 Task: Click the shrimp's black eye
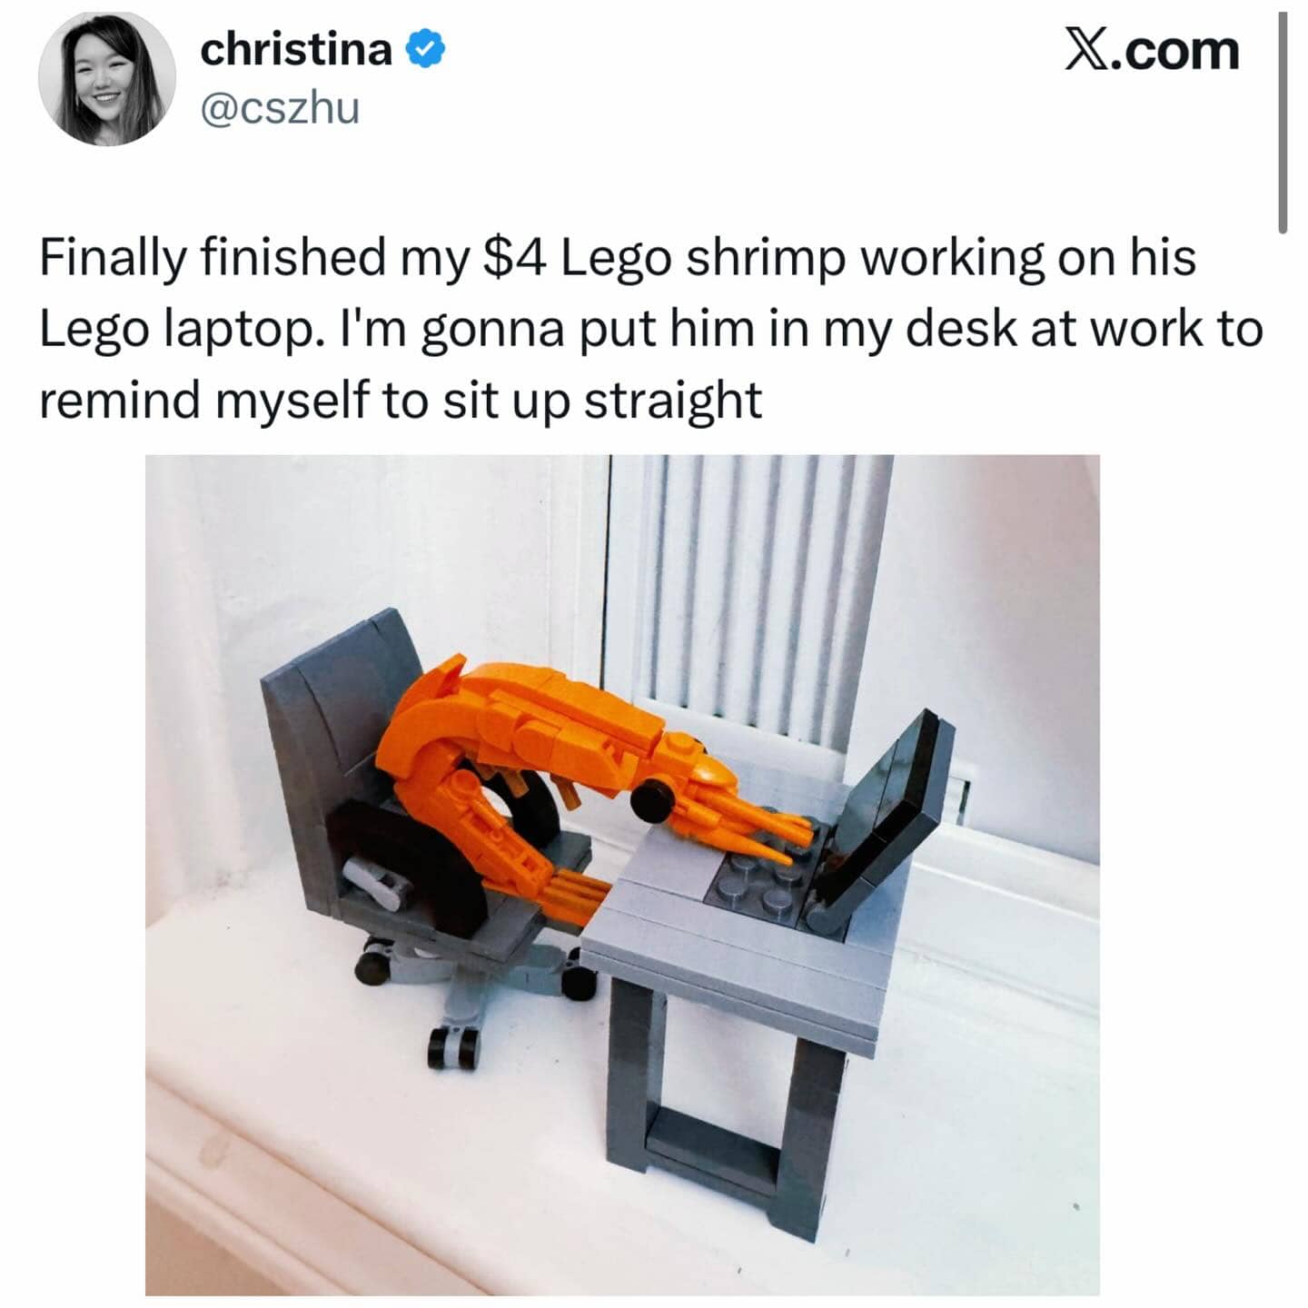point(651,799)
